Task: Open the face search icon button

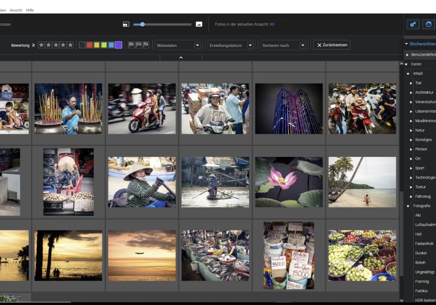Action: pyautogui.click(x=428, y=25)
